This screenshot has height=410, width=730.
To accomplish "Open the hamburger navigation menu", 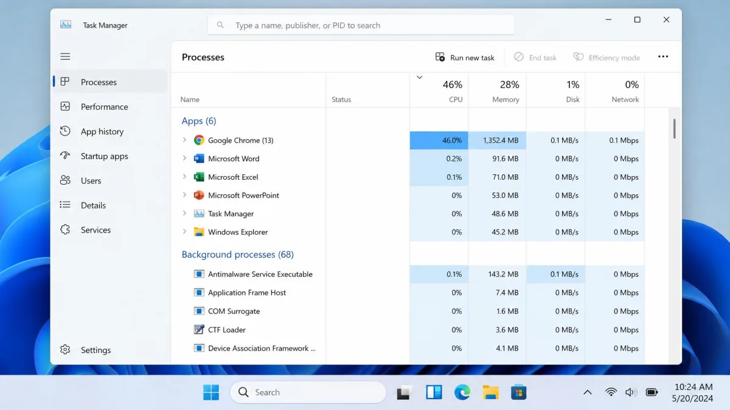I will coord(65,56).
